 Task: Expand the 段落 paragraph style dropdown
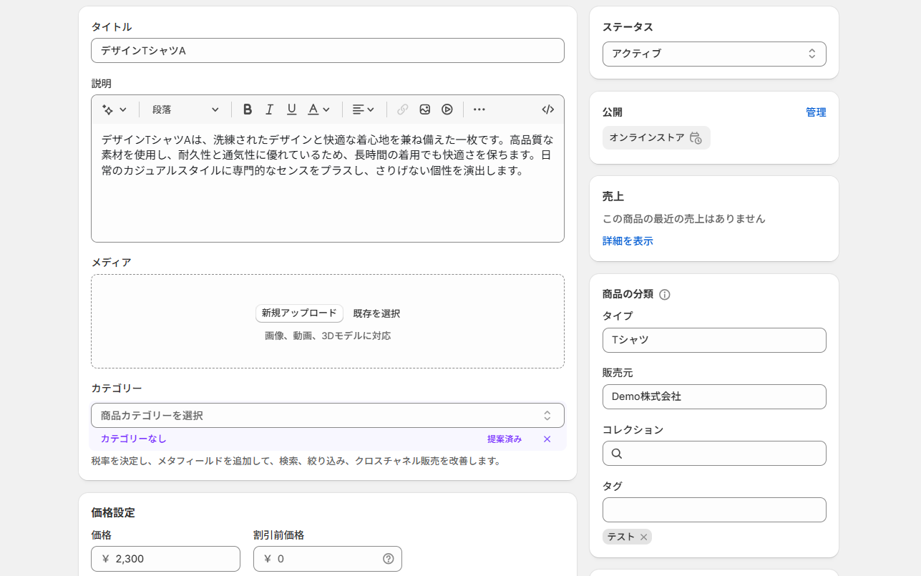(185, 109)
